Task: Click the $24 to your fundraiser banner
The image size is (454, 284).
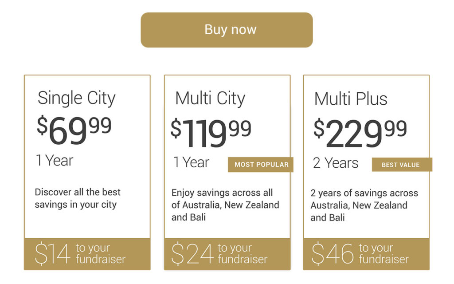Action: click(227, 254)
